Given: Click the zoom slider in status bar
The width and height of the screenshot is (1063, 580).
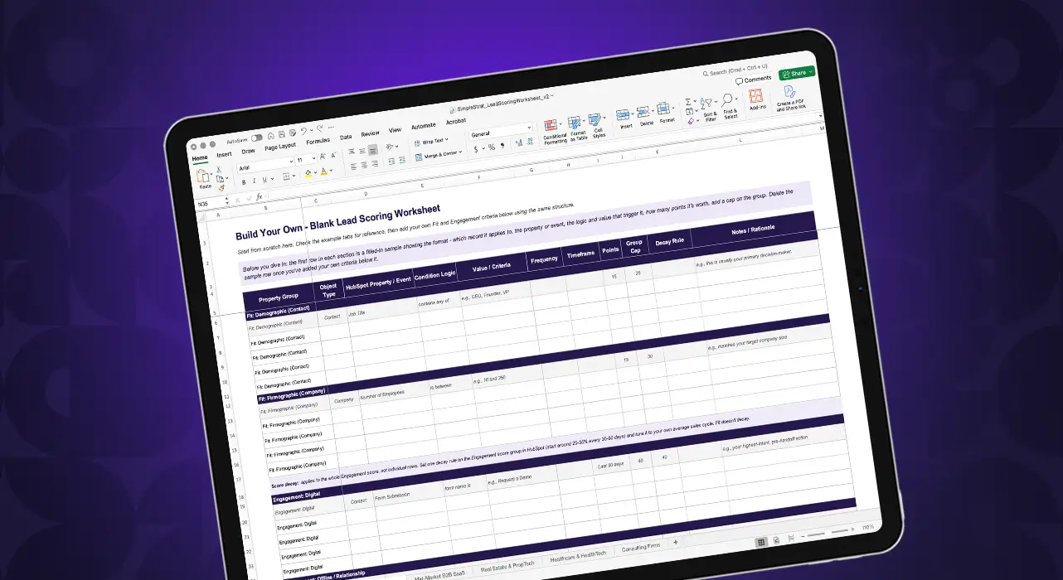Looking at the screenshot, I should tap(829, 531).
